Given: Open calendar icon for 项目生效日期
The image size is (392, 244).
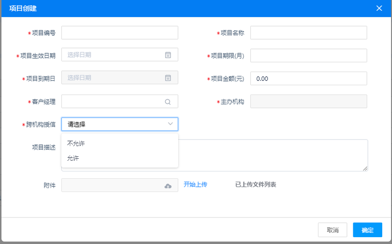Looking at the screenshot, I should pos(168,55).
